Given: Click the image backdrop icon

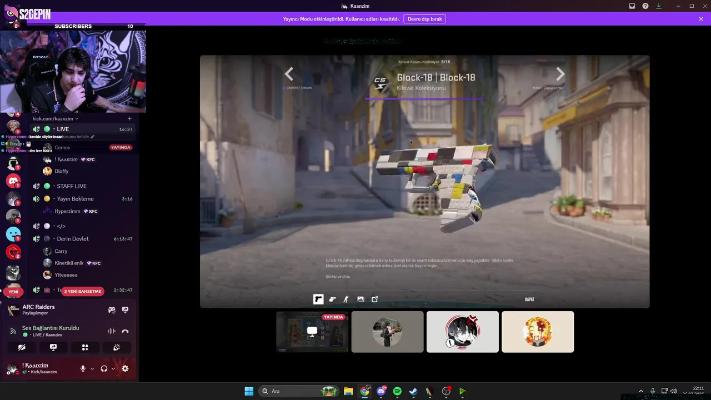Looking at the screenshot, I should point(360,299).
